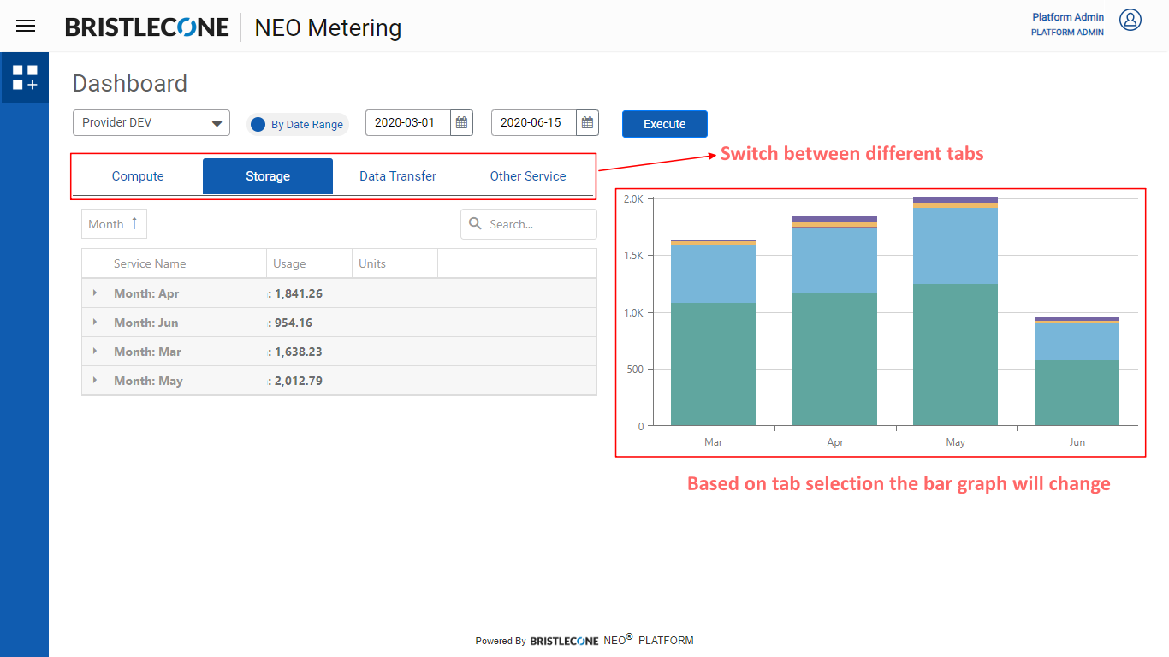Switch to the Compute tab

point(138,176)
